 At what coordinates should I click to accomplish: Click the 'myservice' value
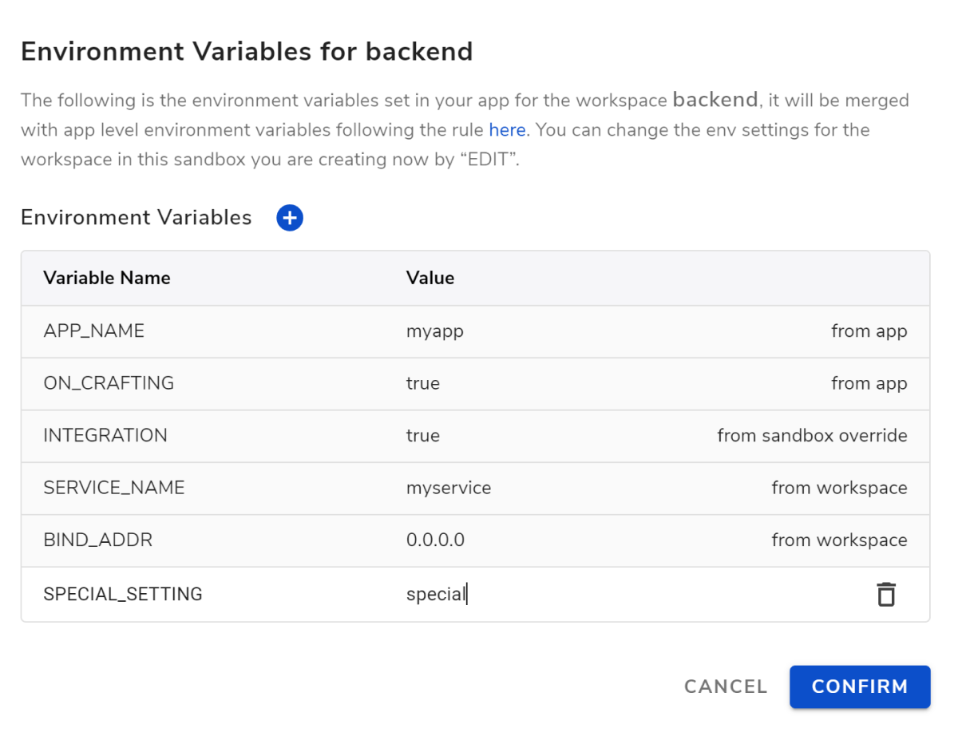(449, 488)
